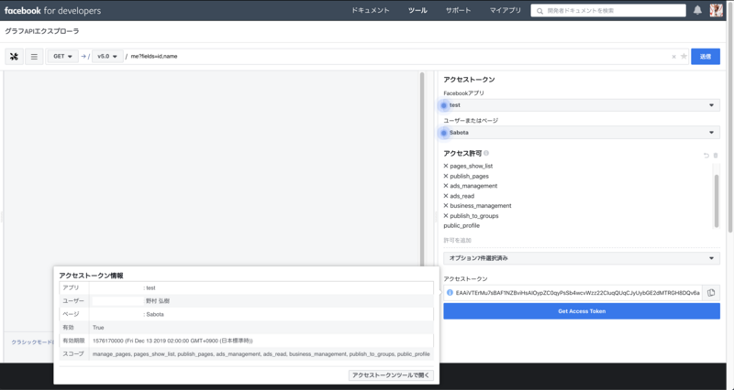Delete permissions with the trash icon
The image size is (734, 390).
click(x=716, y=156)
